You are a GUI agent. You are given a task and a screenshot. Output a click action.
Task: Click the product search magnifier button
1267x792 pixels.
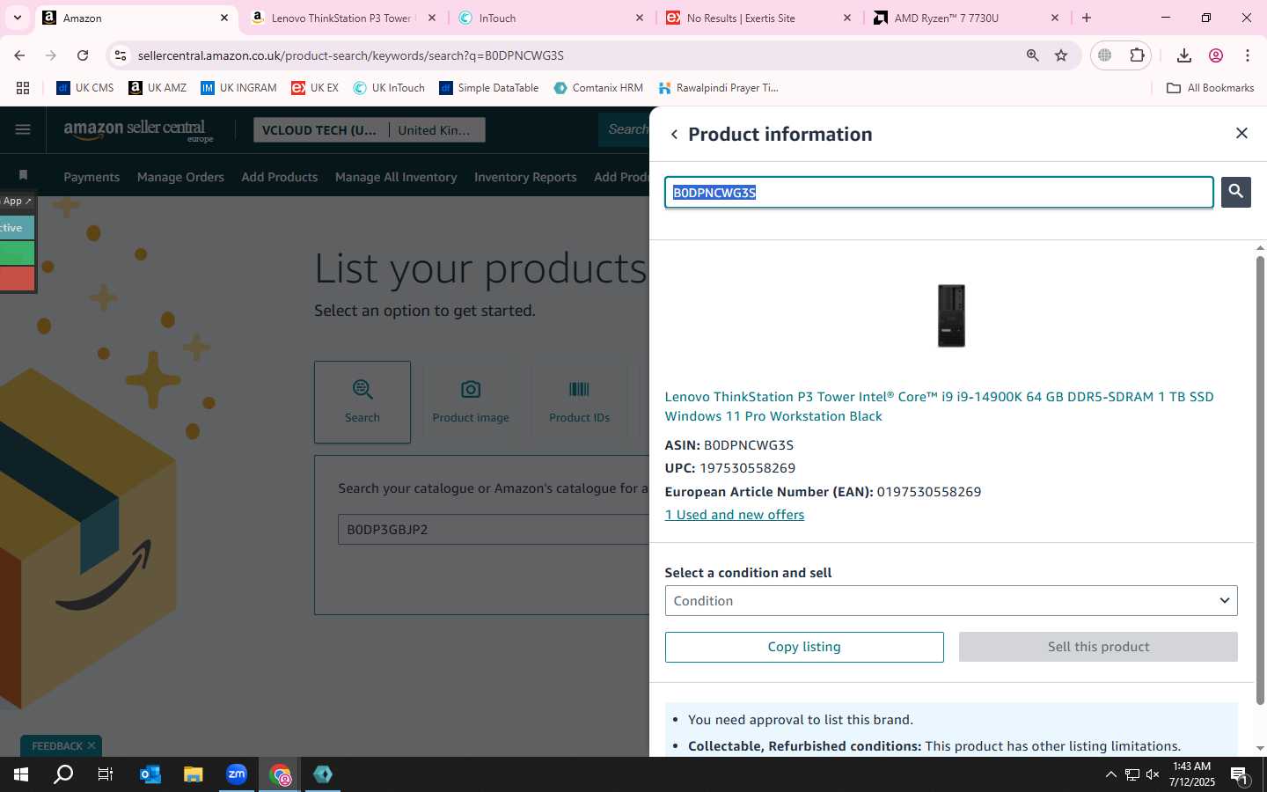click(x=1235, y=192)
